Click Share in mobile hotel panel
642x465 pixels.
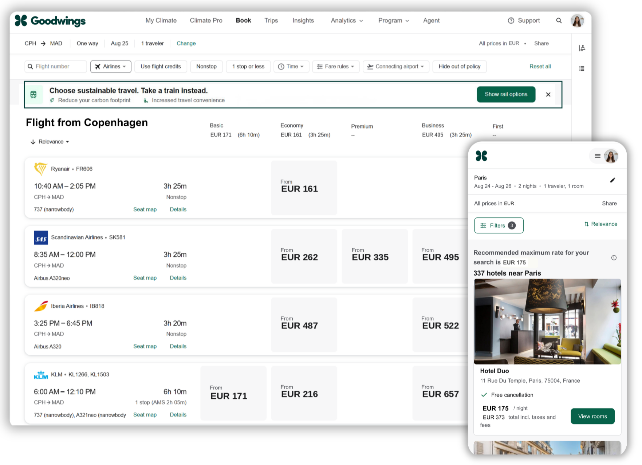609,204
